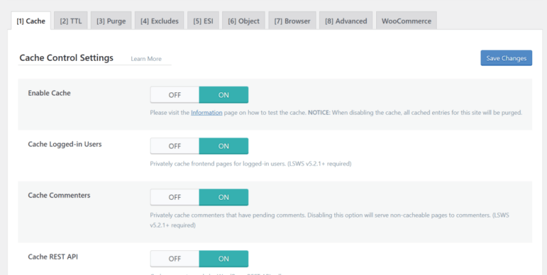Go to the [4] Excludes tab
The height and width of the screenshot is (275, 547).
click(x=159, y=21)
